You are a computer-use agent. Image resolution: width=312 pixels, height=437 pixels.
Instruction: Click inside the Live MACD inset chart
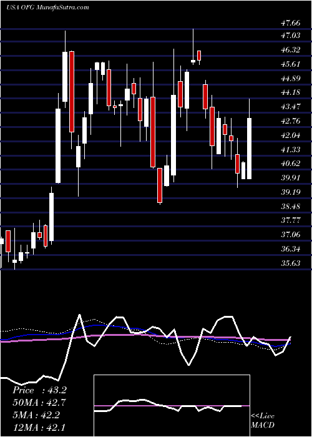(172, 406)
